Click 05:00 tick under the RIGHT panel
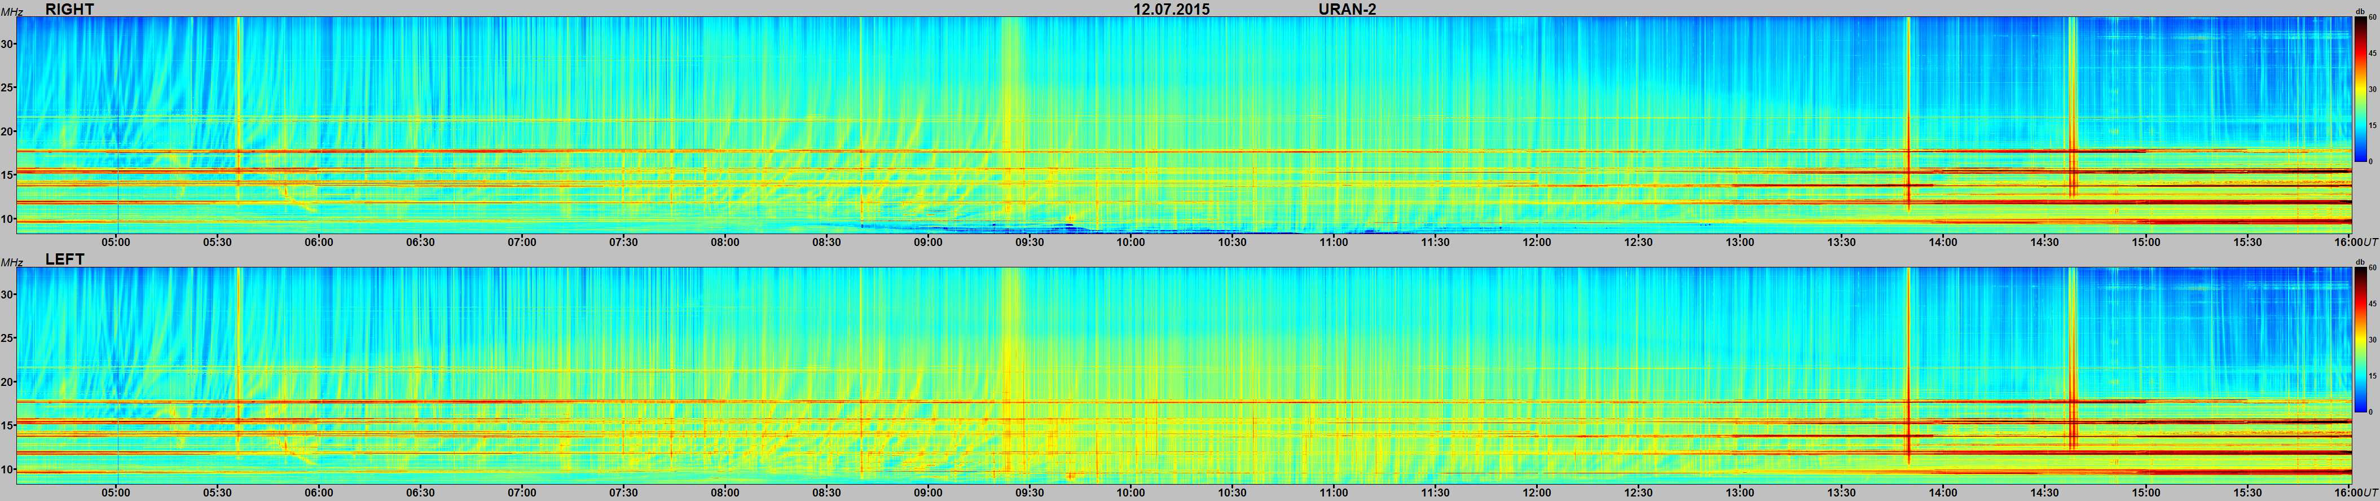 tap(116, 242)
